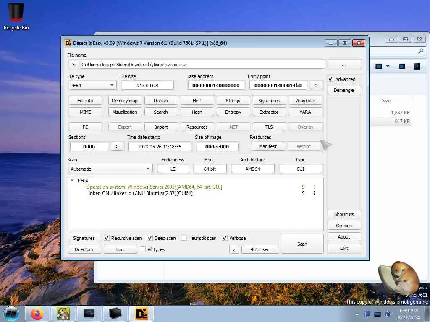The image size is (430, 322).
Task: Select the Operation system: Windows result row
Action: point(196,187)
